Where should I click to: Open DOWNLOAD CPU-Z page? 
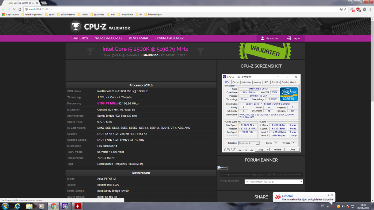point(169,38)
